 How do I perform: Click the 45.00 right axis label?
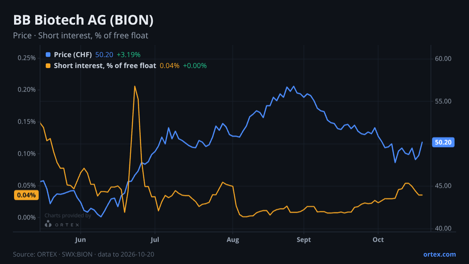coord(443,186)
